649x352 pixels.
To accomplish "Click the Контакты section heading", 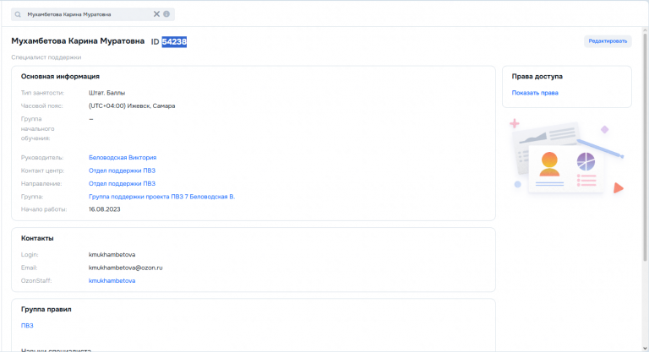I will coord(37,238).
